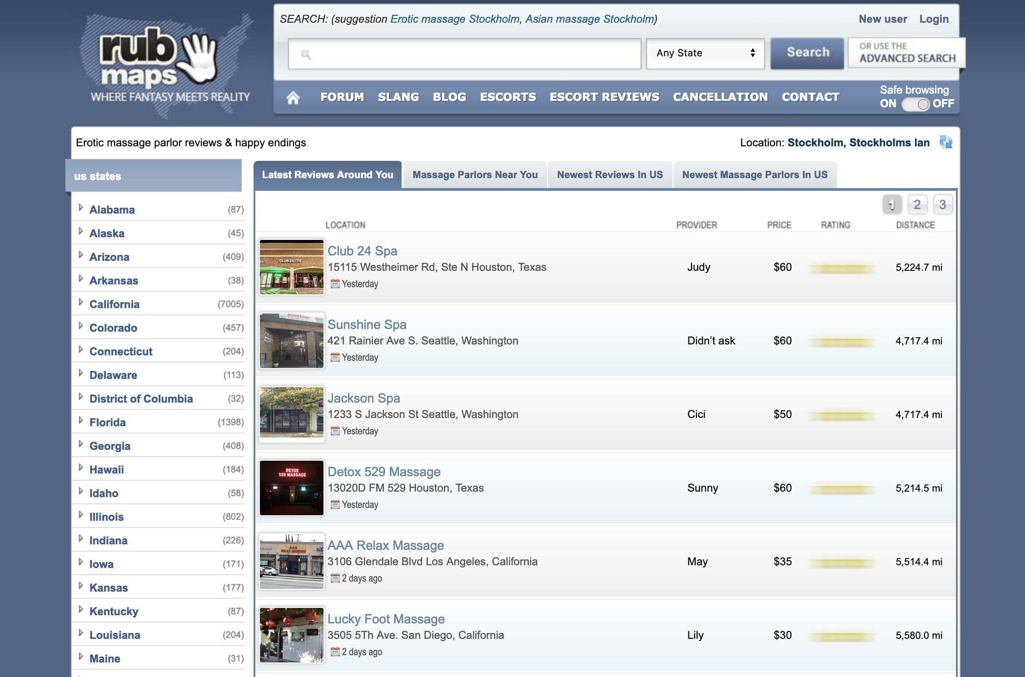Switch to Massage Parlors Near You tab
Screen dimensions: 1025x677
[475, 175]
